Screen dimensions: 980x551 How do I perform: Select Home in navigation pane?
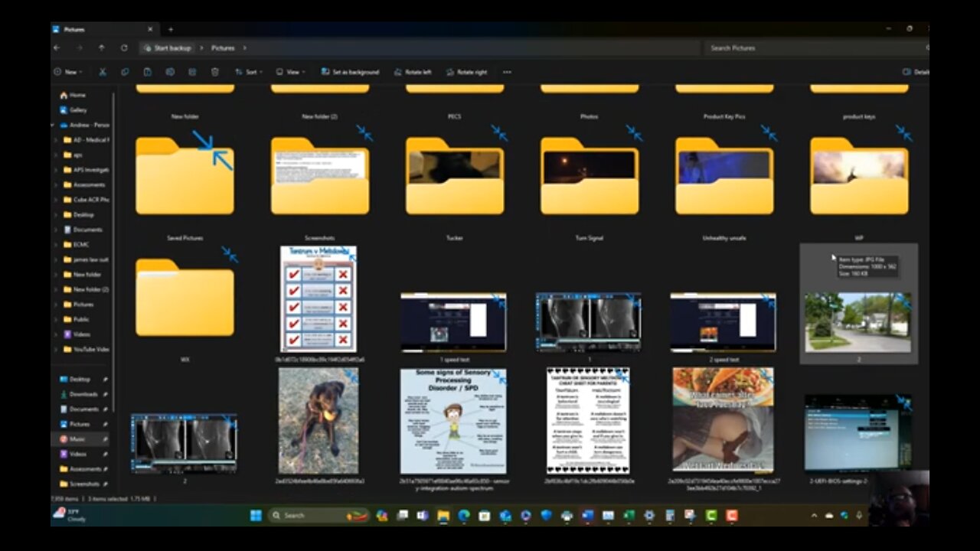point(77,95)
